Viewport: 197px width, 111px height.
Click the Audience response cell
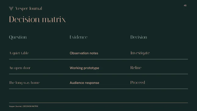tap(84, 83)
